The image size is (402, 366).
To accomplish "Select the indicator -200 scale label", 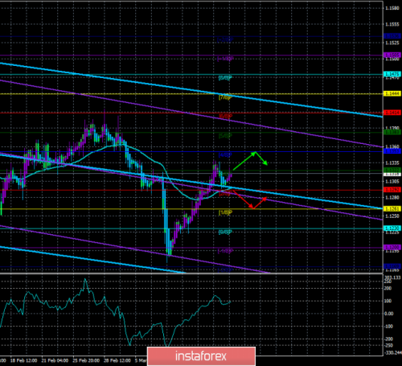I will [x=388, y=339].
